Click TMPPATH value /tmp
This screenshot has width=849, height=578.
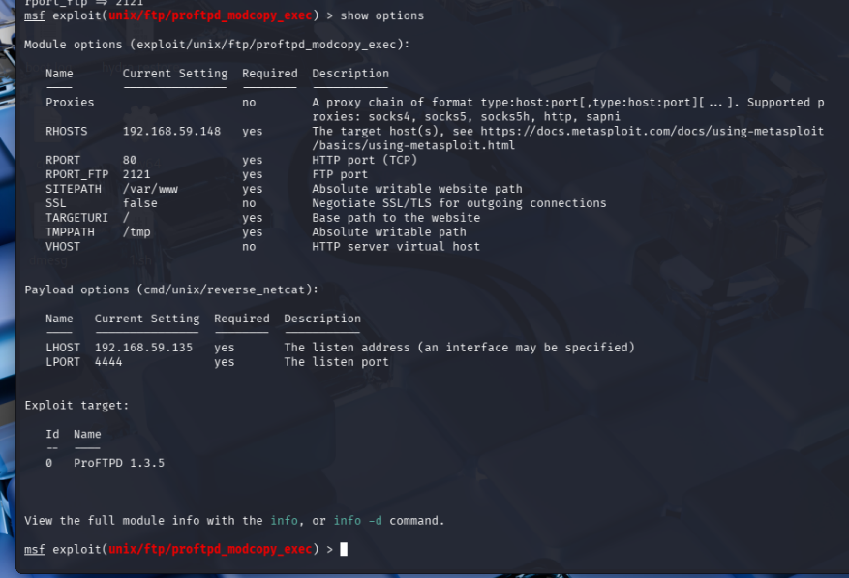point(136,231)
